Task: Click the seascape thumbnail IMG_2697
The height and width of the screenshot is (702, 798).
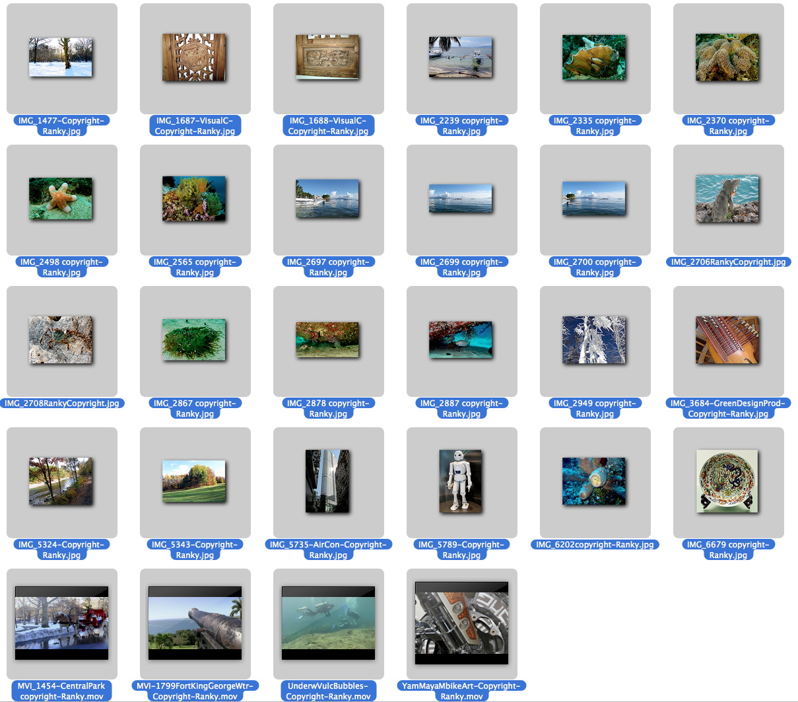Action: [328, 199]
